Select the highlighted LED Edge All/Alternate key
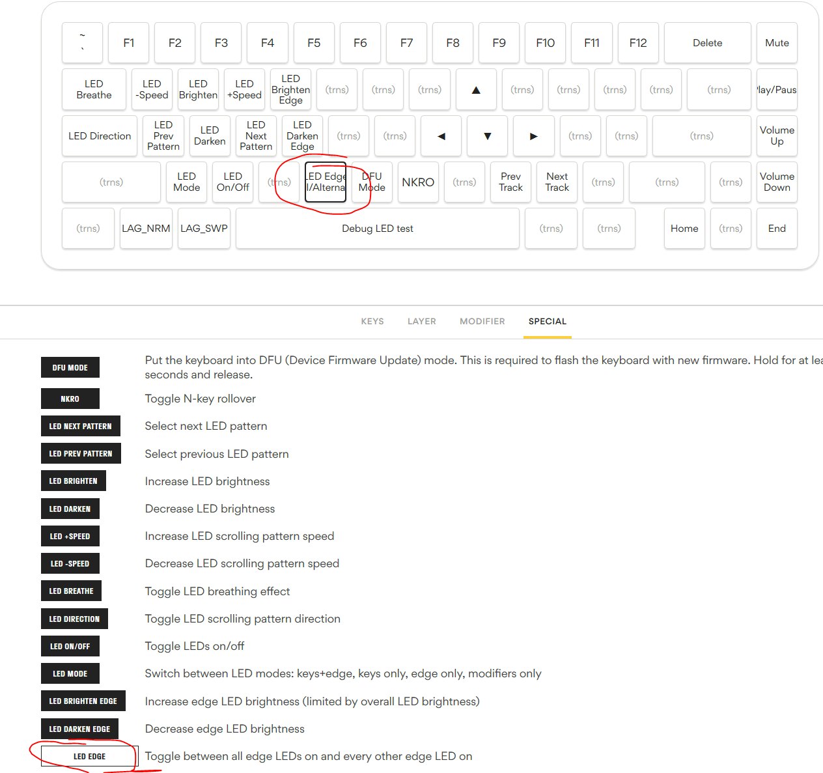The height and width of the screenshot is (773, 823). [326, 182]
